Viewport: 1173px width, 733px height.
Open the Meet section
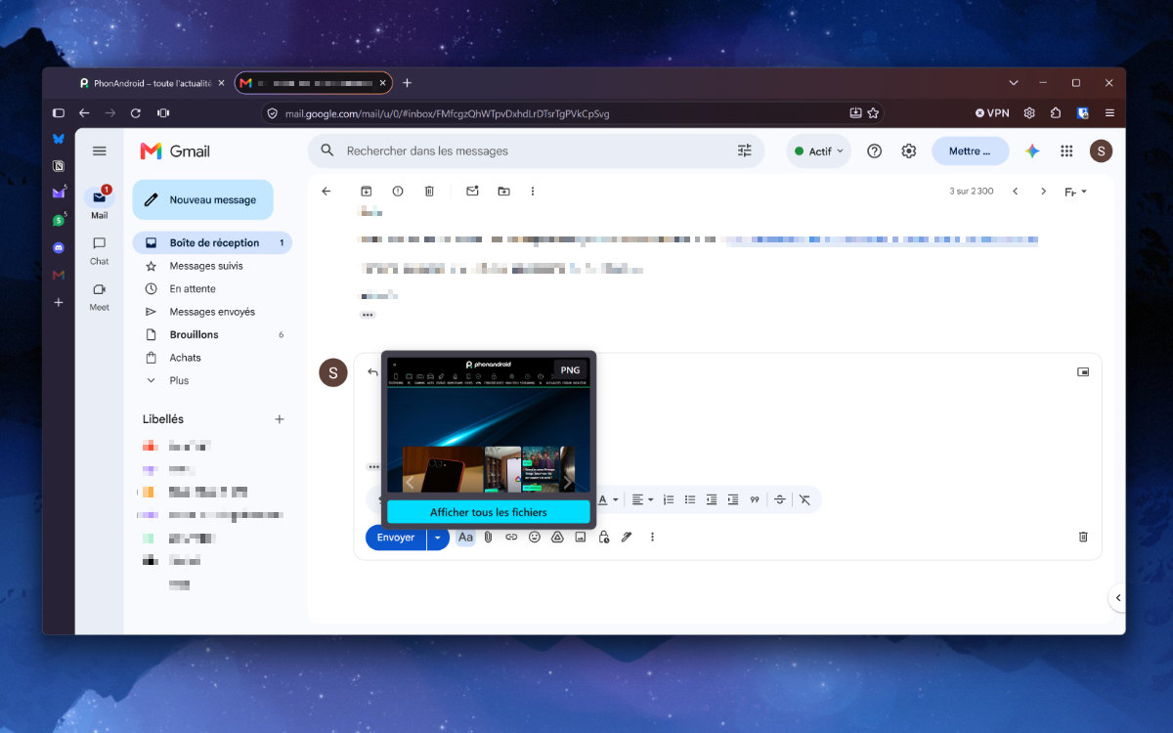pyautogui.click(x=99, y=296)
